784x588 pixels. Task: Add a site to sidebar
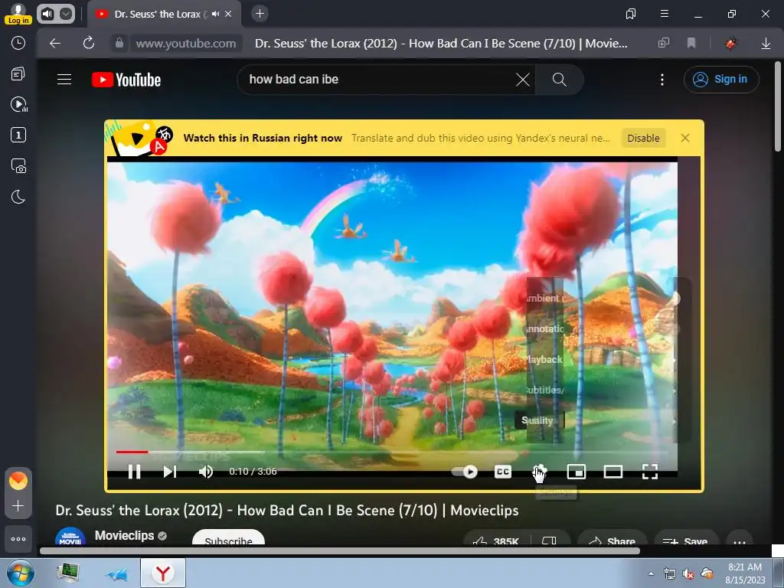[18, 506]
